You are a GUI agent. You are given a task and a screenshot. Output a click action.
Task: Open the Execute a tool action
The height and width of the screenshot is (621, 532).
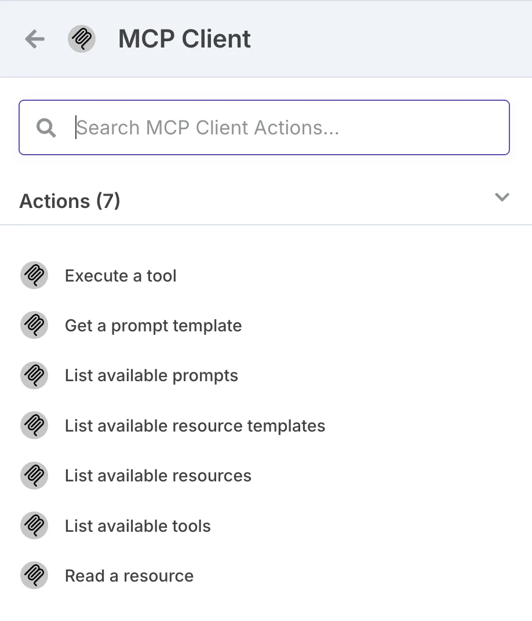pos(121,275)
